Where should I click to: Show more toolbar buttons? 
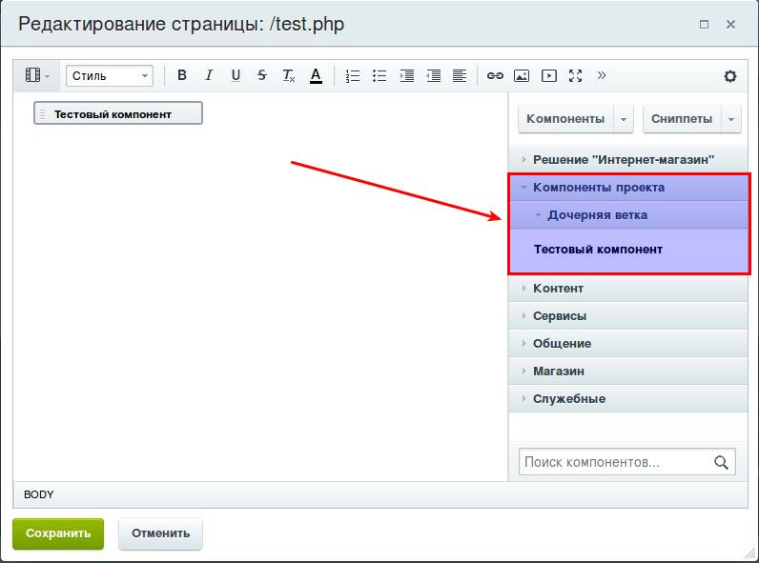pos(602,75)
